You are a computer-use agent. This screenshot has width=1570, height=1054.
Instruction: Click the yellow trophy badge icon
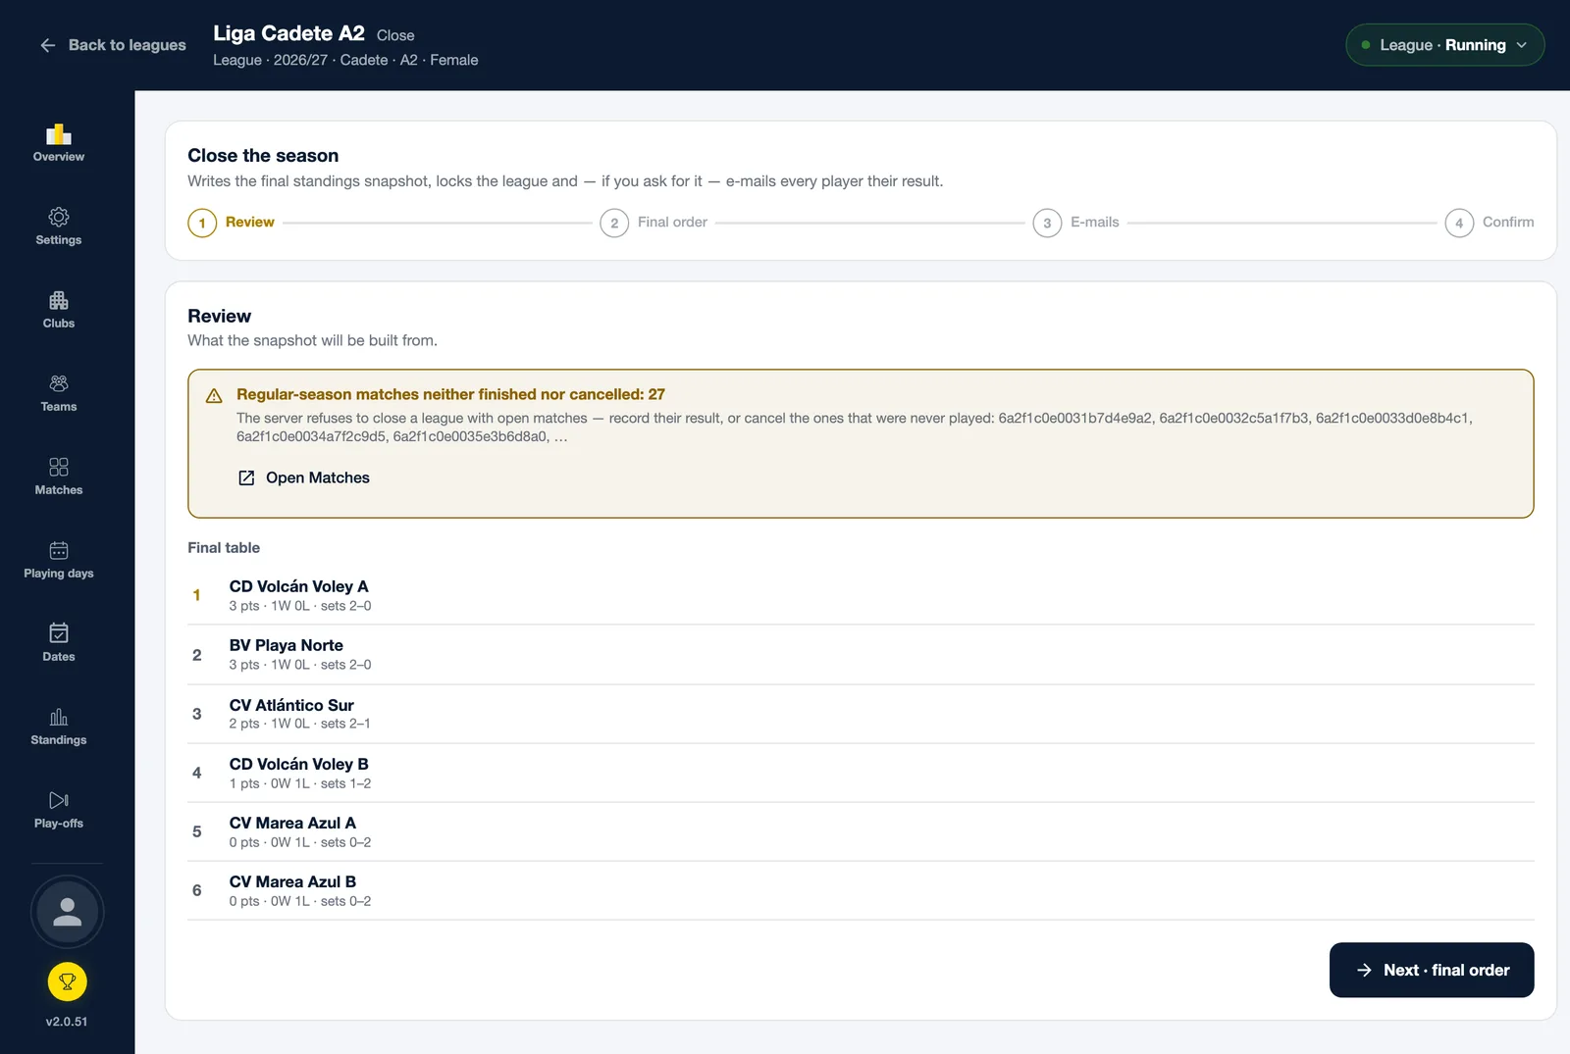click(x=67, y=981)
